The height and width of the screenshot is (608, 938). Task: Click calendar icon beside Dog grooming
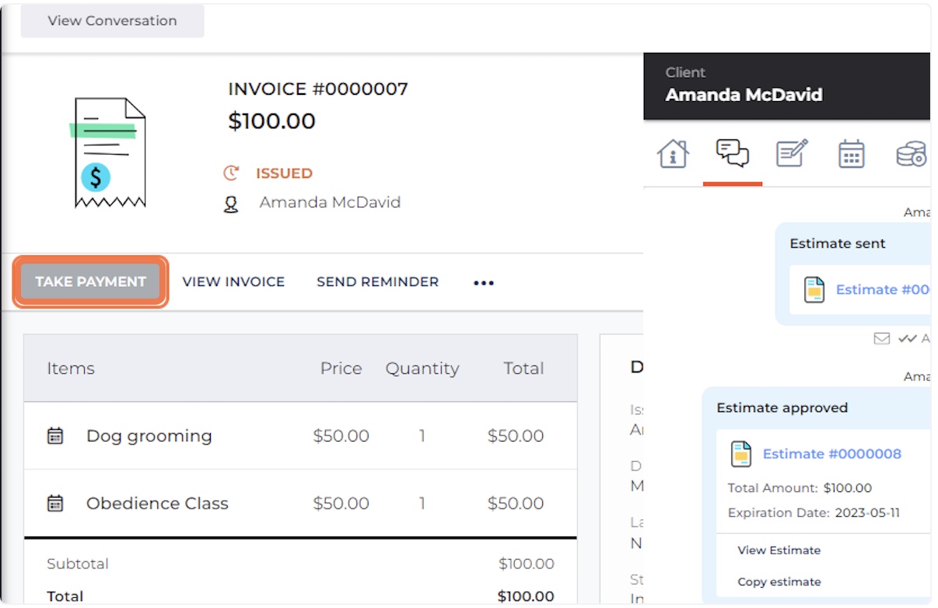pyautogui.click(x=55, y=435)
